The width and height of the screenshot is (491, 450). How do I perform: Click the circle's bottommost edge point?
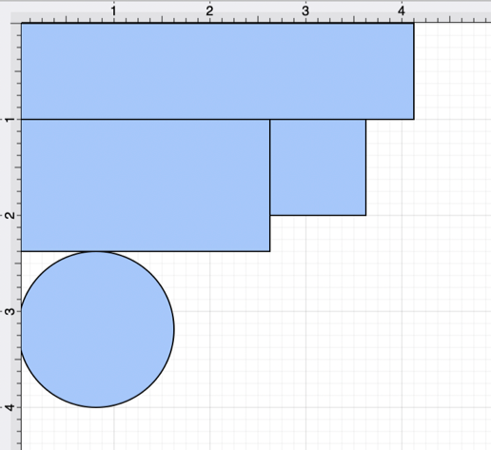point(96,407)
